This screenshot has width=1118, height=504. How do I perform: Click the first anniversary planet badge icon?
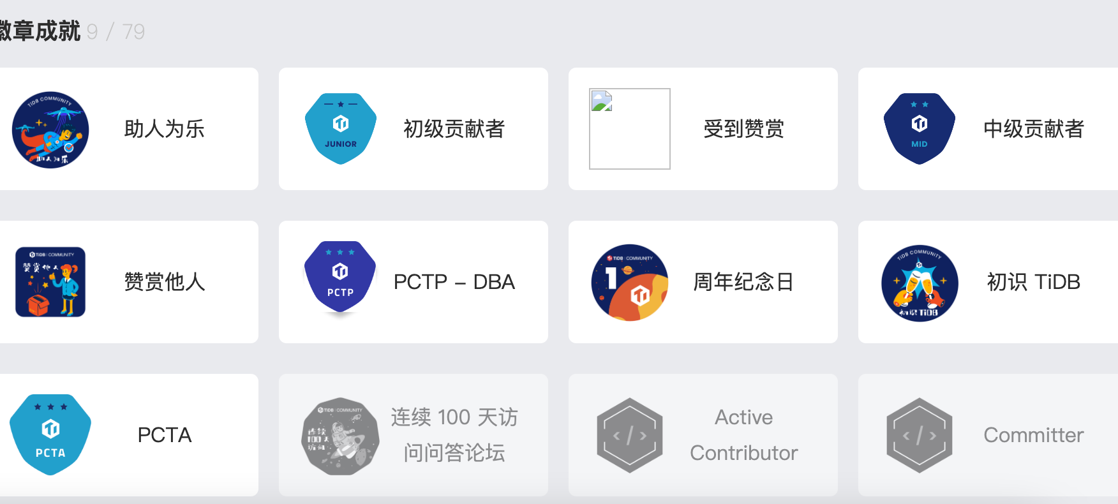[629, 282]
